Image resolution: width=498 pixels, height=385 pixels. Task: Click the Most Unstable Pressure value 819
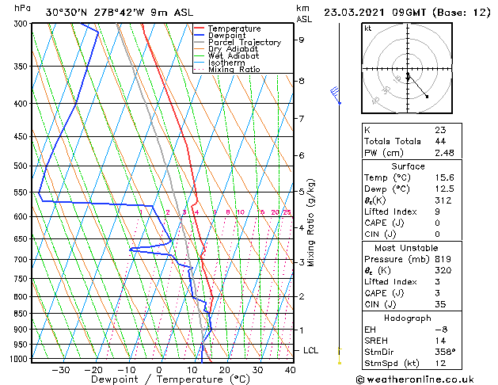pos(443,259)
